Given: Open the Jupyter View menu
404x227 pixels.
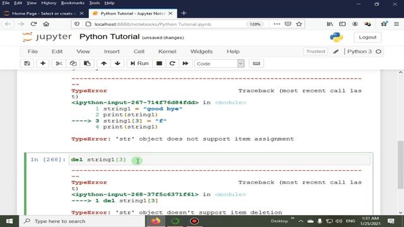Looking at the screenshot, I should 83,52.
